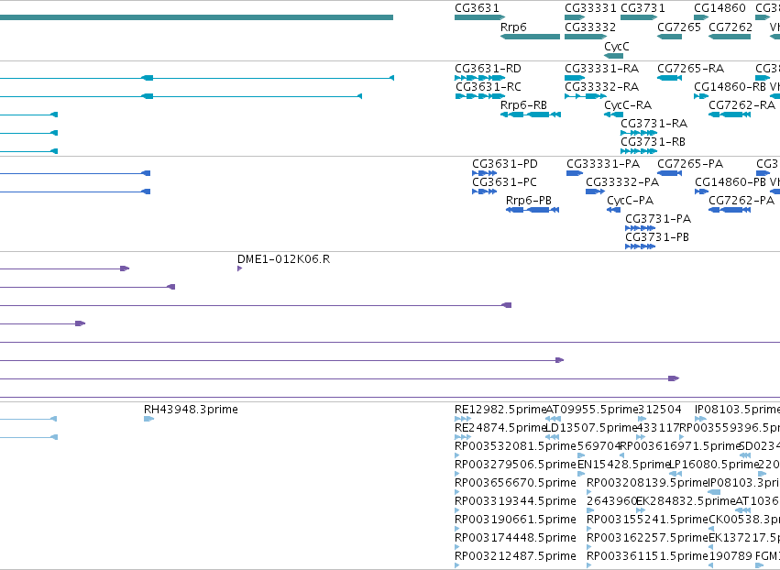
Task: Open the RP003208139.5prime EST label
Action: pyautogui.click(x=647, y=484)
